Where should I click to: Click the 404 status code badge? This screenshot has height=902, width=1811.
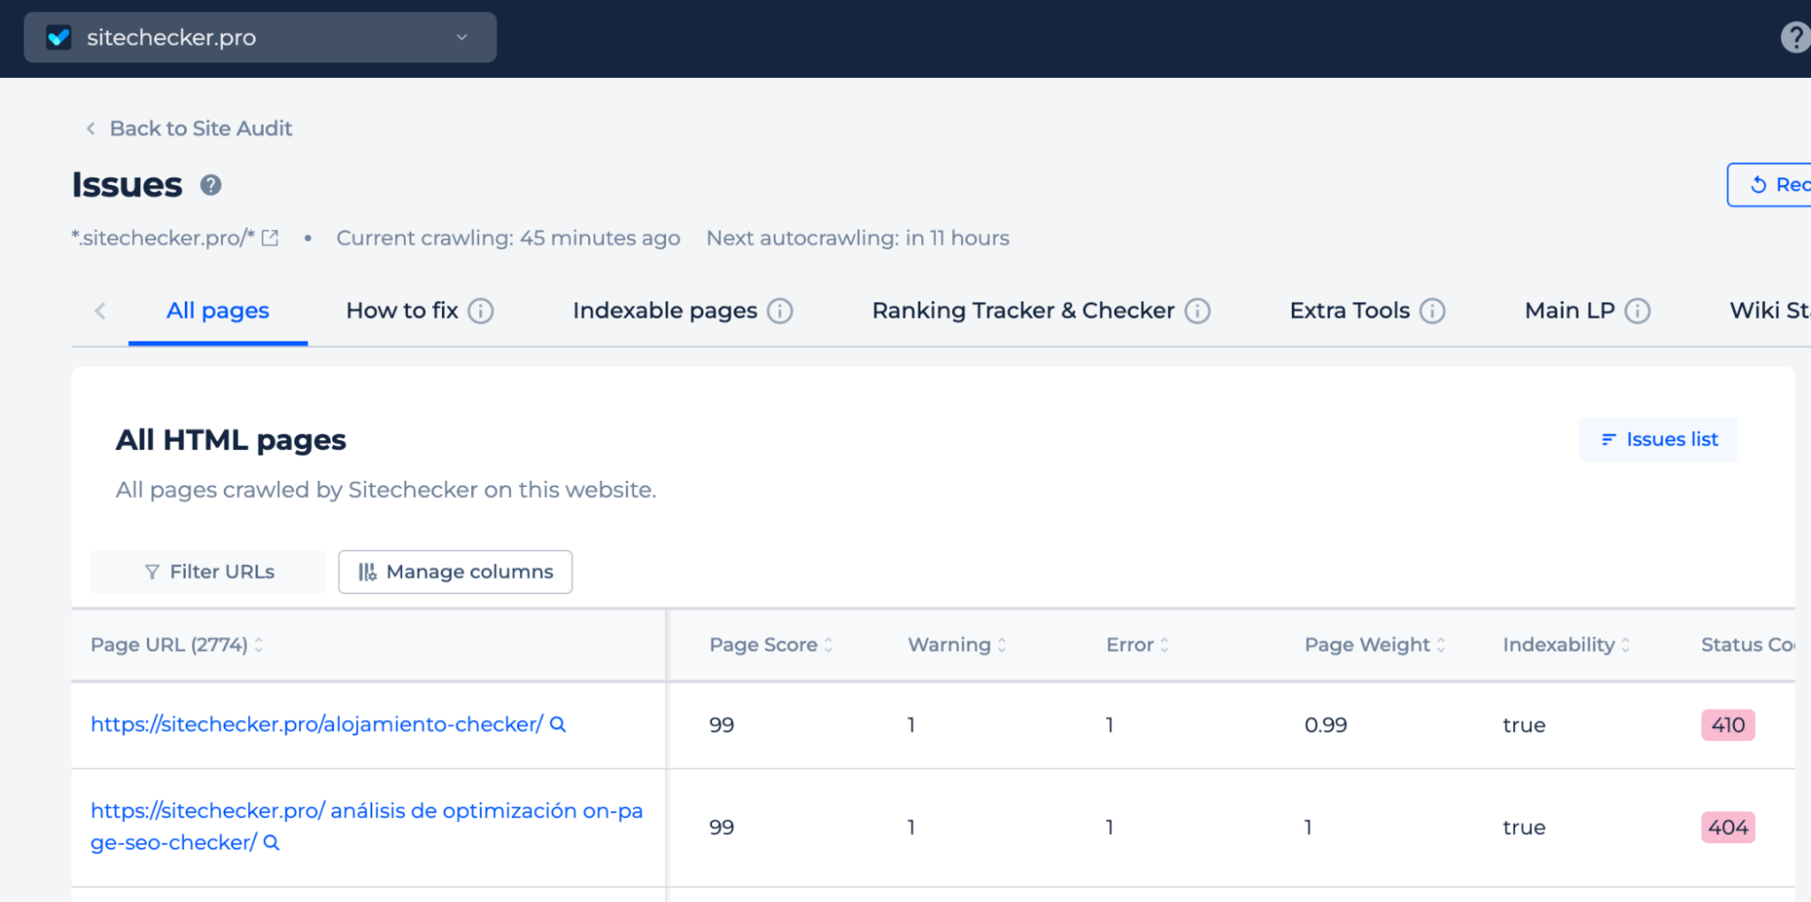pyautogui.click(x=1728, y=827)
